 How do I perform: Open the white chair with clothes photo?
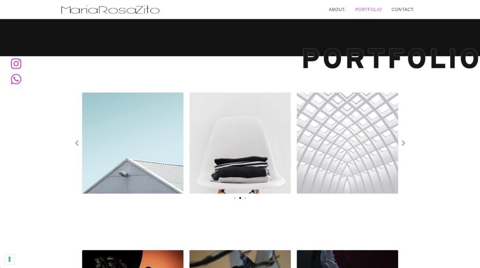pos(240,143)
